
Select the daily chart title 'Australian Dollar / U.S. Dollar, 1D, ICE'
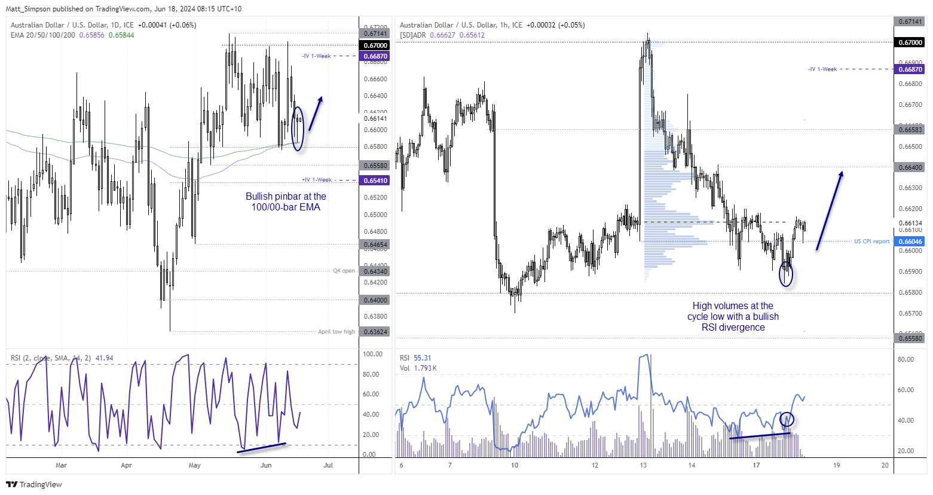(72, 25)
